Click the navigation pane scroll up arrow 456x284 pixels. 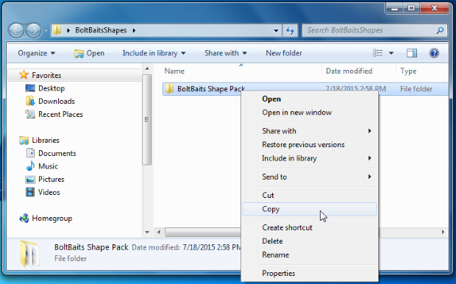[x=147, y=68]
